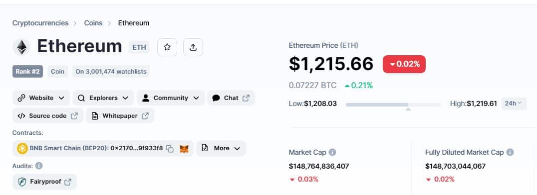Click Fully Diluted Market Cap info icon
537x195 pixels.
pyautogui.click(x=510, y=152)
